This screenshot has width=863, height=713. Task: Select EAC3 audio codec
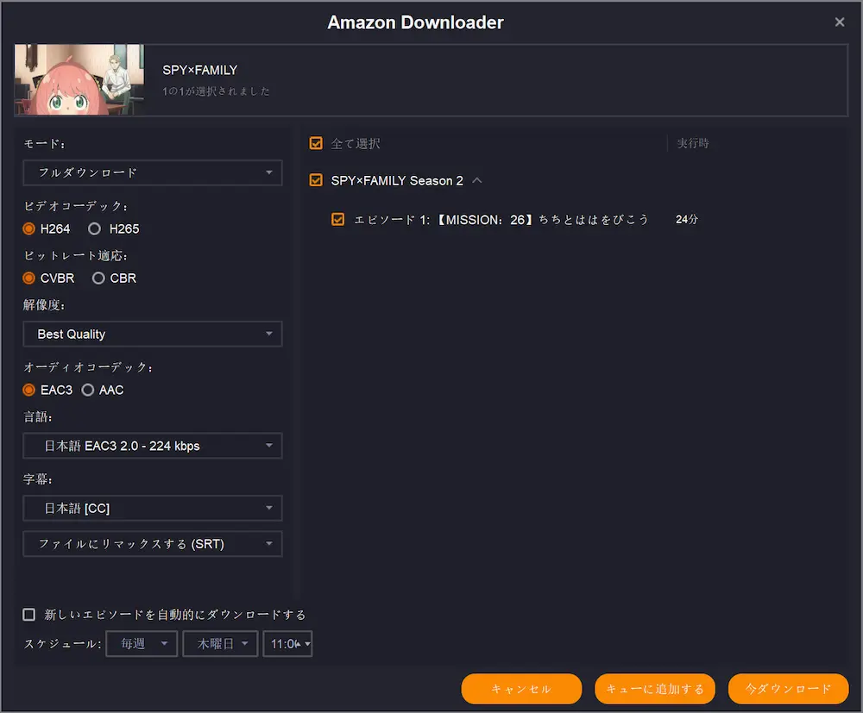tap(29, 391)
